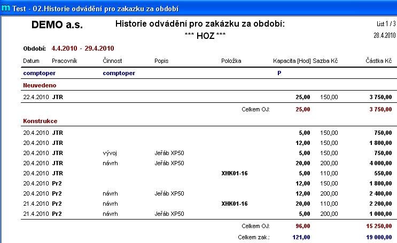Select the Konstrukce group heading
This screenshot has width=397, height=243.
tap(40, 121)
